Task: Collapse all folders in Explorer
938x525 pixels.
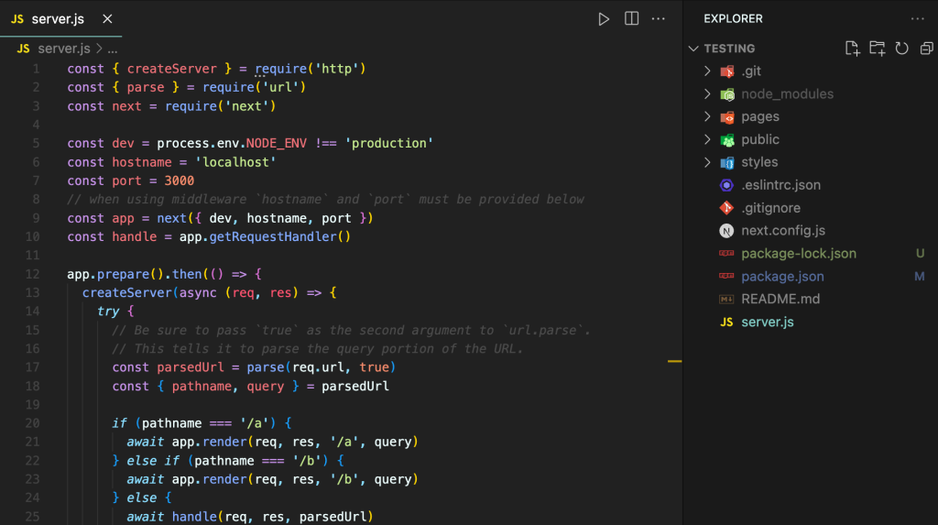Action: (x=926, y=49)
